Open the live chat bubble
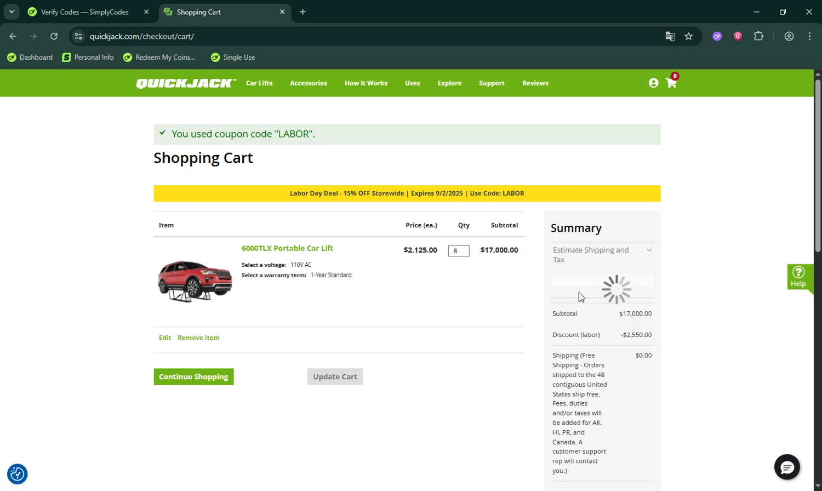 point(787,467)
